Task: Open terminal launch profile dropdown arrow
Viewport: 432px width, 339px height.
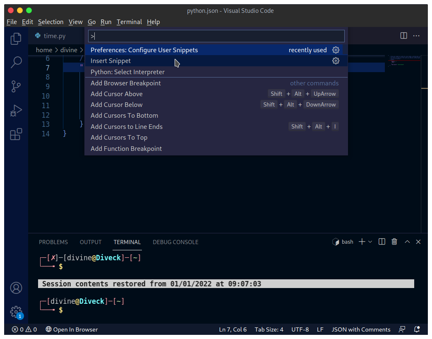Action: click(370, 242)
